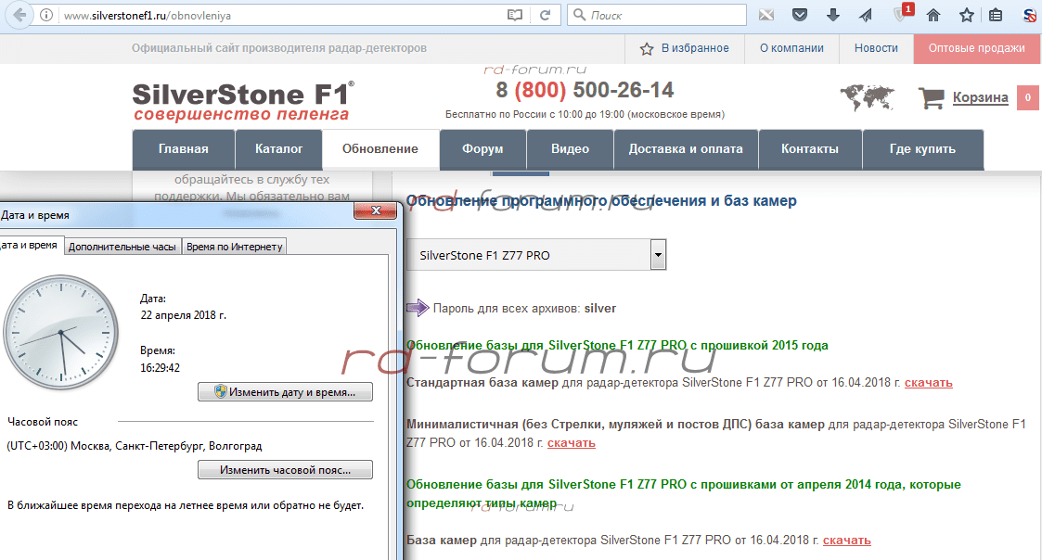
Task: Open Новости page
Action: tap(876, 48)
